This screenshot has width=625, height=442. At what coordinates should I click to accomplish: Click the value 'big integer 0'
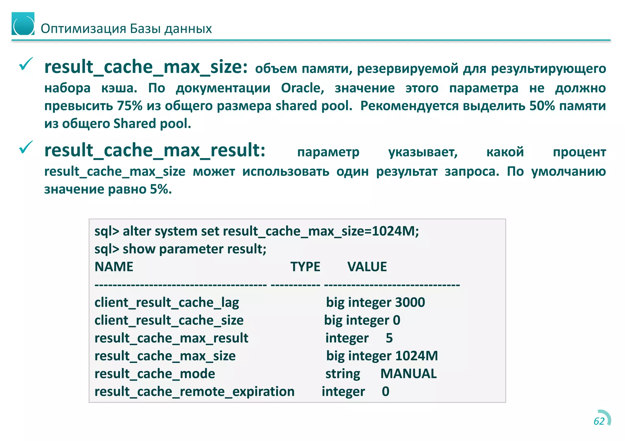(x=362, y=321)
